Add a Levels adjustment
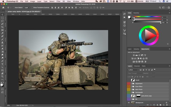171x107 pixels. click(x=137, y=55)
